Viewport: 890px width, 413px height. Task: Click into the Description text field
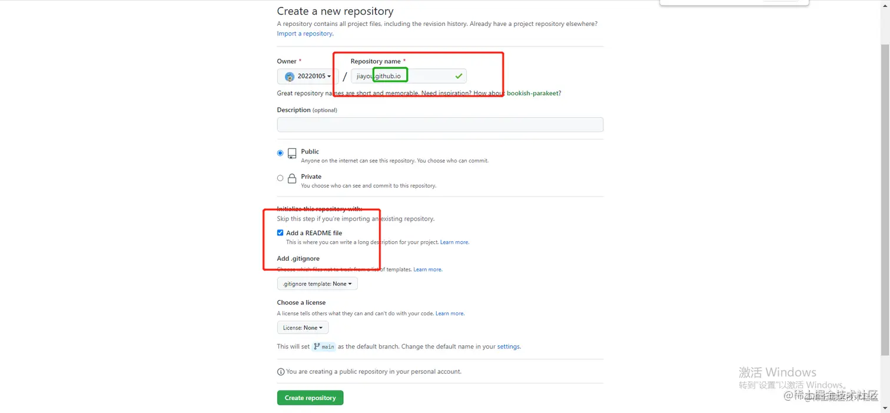440,124
